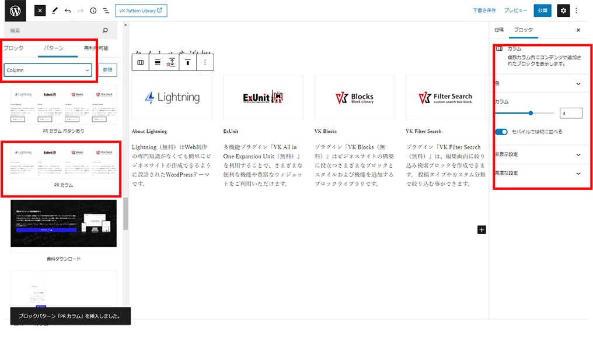Open the Column pattern category dropdown
This screenshot has height=339, width=593.
click(48, 70)
